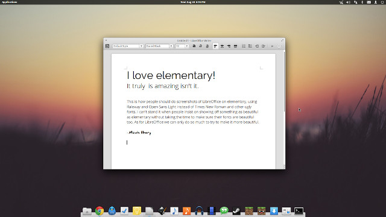Align paragraph to the left
This screenshot has width=386, height=217.
click(215, 46)
